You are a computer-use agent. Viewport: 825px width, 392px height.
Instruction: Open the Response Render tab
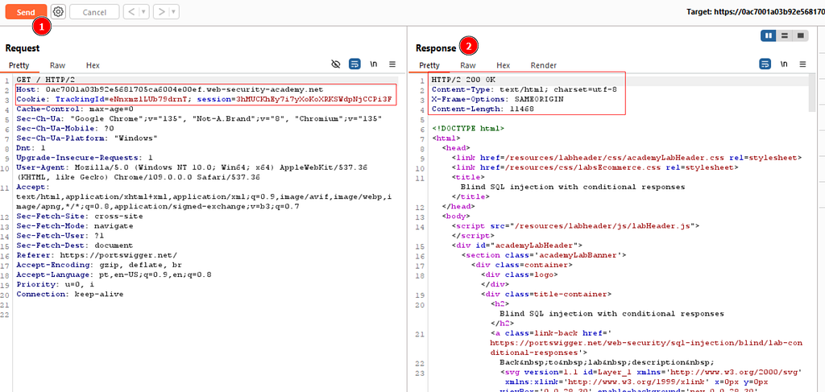544,66
